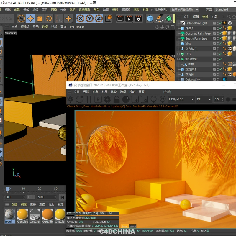Go to start of timeline button
The image size is (236, 236).
coord(62,197)
